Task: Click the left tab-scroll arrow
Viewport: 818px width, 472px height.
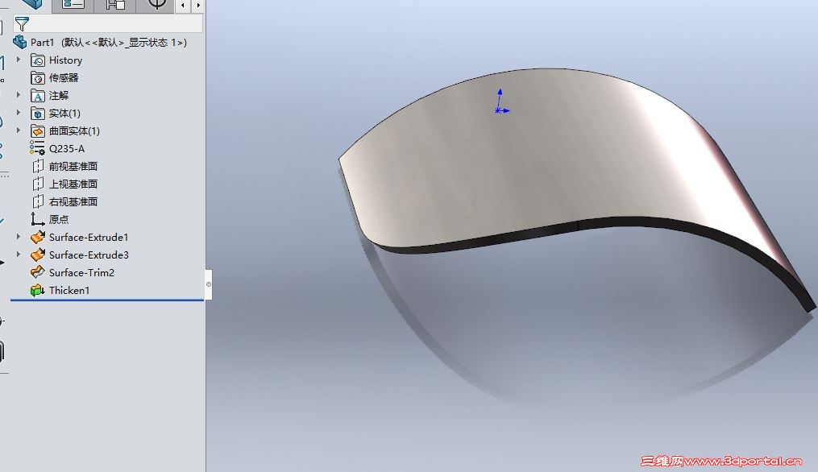Action: [183, 6]
